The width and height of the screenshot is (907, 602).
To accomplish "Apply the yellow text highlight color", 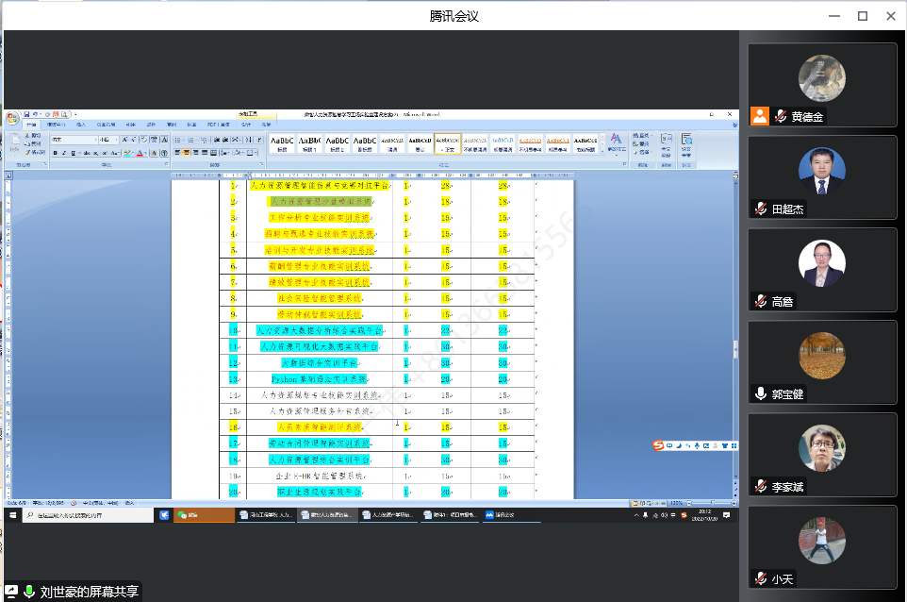I will [x=126, y=153].
